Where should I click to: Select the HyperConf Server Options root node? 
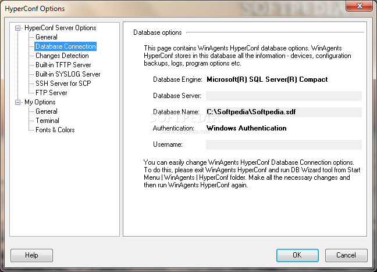(61, 28)
